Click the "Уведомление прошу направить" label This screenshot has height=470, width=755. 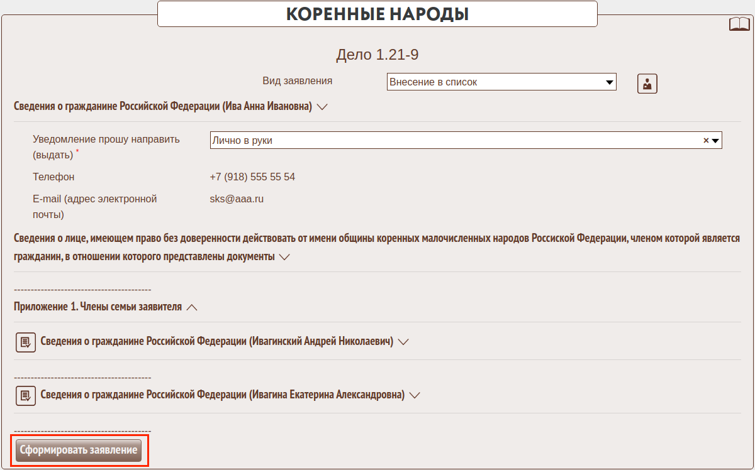point(106,139)
